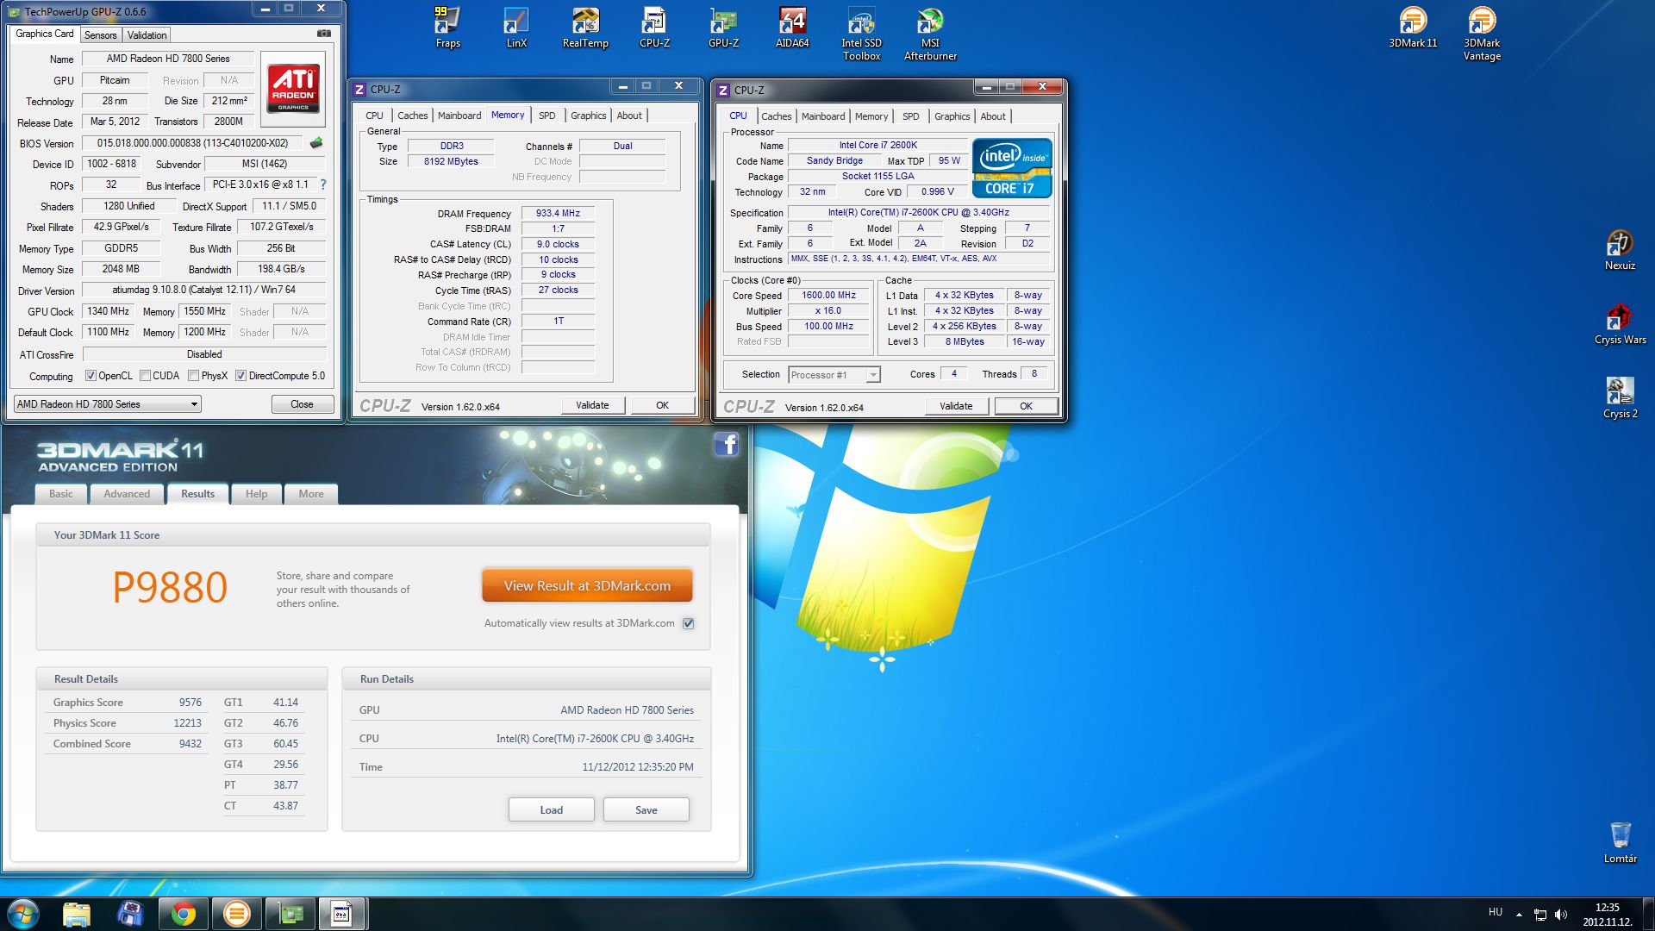Uncheck automatically view results at 3DMark.com

[x=688, y=623]
